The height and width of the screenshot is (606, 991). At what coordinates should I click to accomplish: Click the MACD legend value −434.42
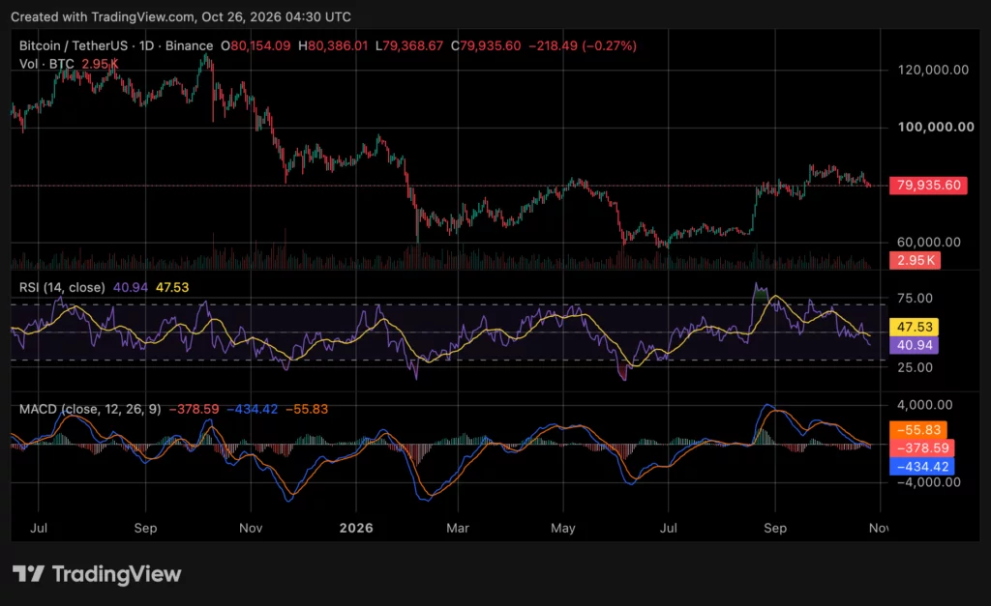tap(253, 409)
